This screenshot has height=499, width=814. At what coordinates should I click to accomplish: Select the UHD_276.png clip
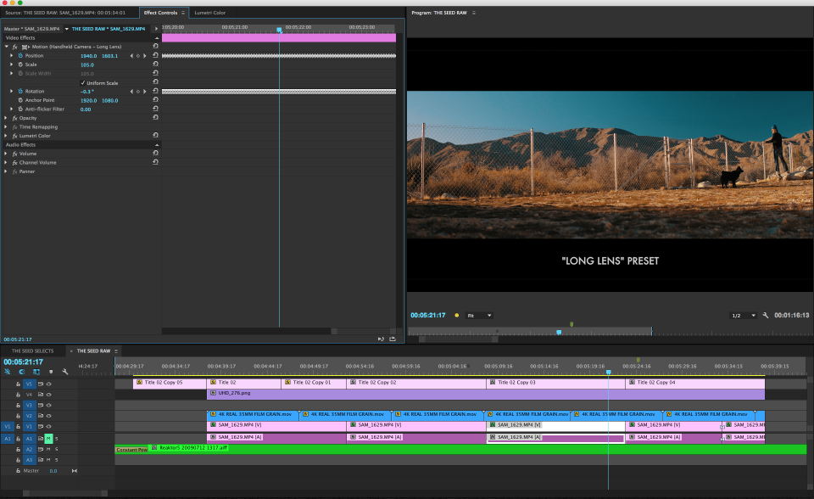(485, 394)
